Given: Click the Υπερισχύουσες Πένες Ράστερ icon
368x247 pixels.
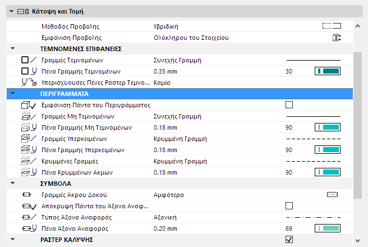Looking at the screenshot, I should tap(28, 83).
